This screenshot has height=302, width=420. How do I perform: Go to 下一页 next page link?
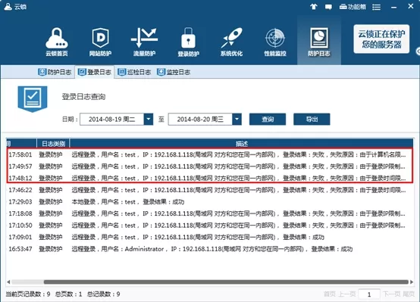coord(391,294)
